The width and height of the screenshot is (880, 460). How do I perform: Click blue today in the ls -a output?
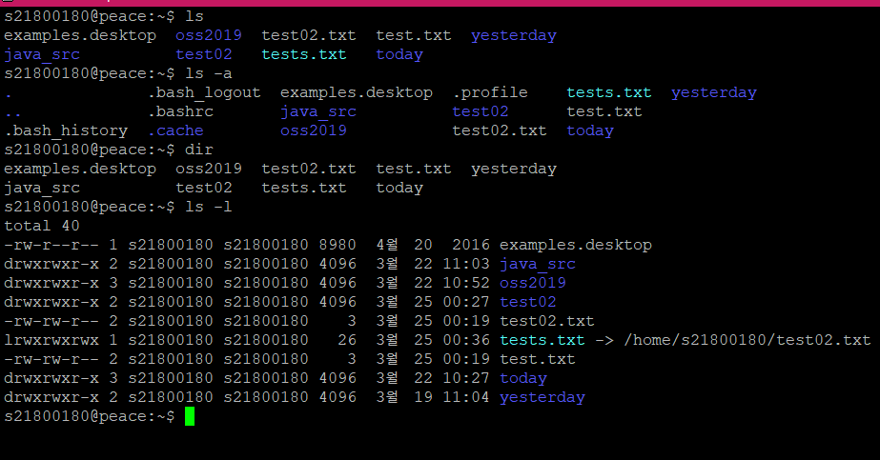[590, 130]
